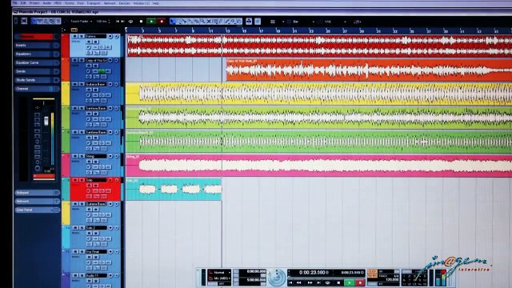
Task: Open the Bar grid type dropdown
Action: coord(301,22)
